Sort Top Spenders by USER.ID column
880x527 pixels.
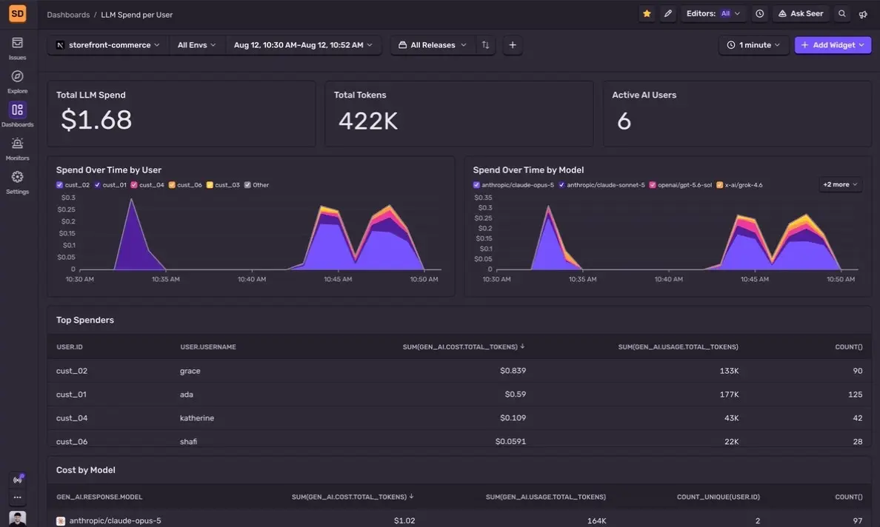[x=70, y=347]
